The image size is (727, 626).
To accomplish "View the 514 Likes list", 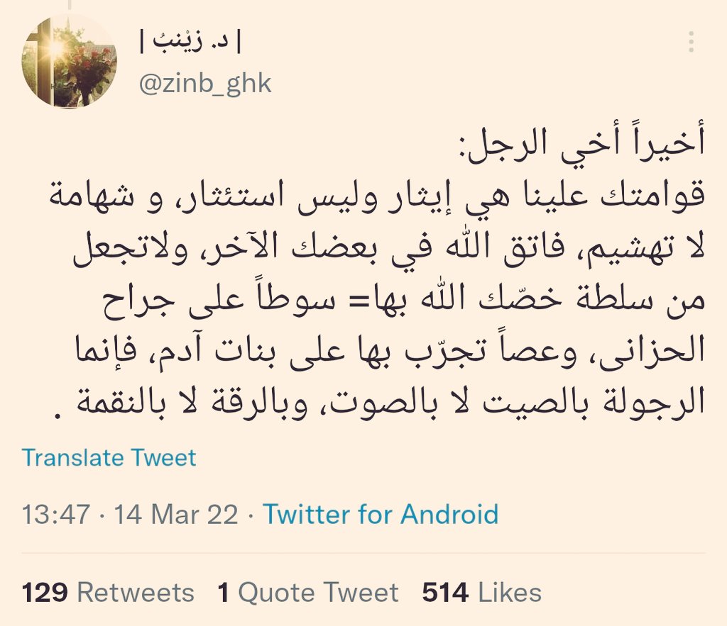I will point(482,593).
